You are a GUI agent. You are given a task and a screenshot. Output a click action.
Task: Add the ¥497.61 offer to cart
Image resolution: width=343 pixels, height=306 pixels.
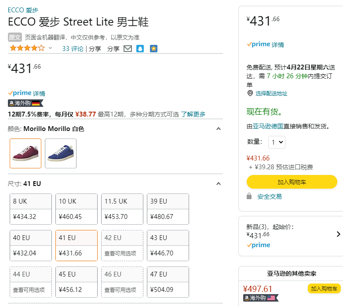324,288
